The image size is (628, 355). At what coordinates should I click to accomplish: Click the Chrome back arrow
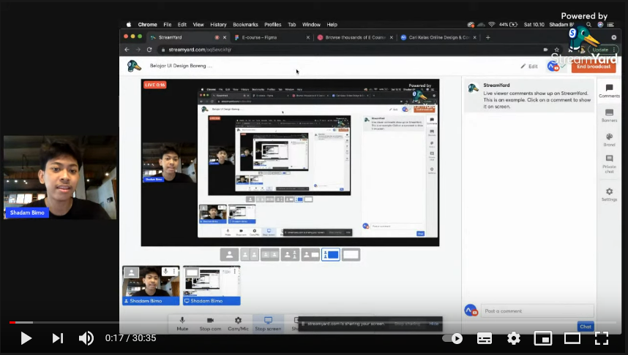127,50
